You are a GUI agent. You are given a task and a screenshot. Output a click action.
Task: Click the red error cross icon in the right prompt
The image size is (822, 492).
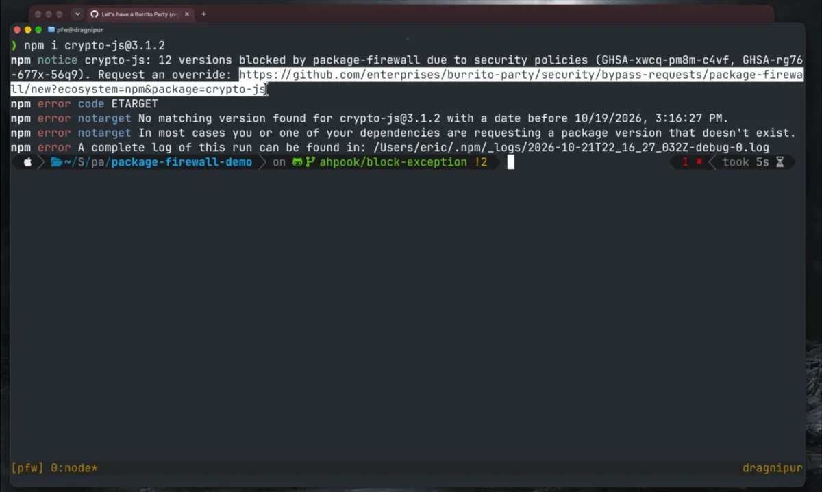[699, 162]
